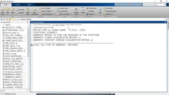
Task: Expand the Details panel
Action: (x=27, y=91)
